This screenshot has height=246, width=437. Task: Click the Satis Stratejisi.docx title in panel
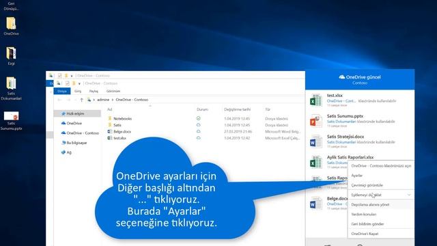point(346,137)
